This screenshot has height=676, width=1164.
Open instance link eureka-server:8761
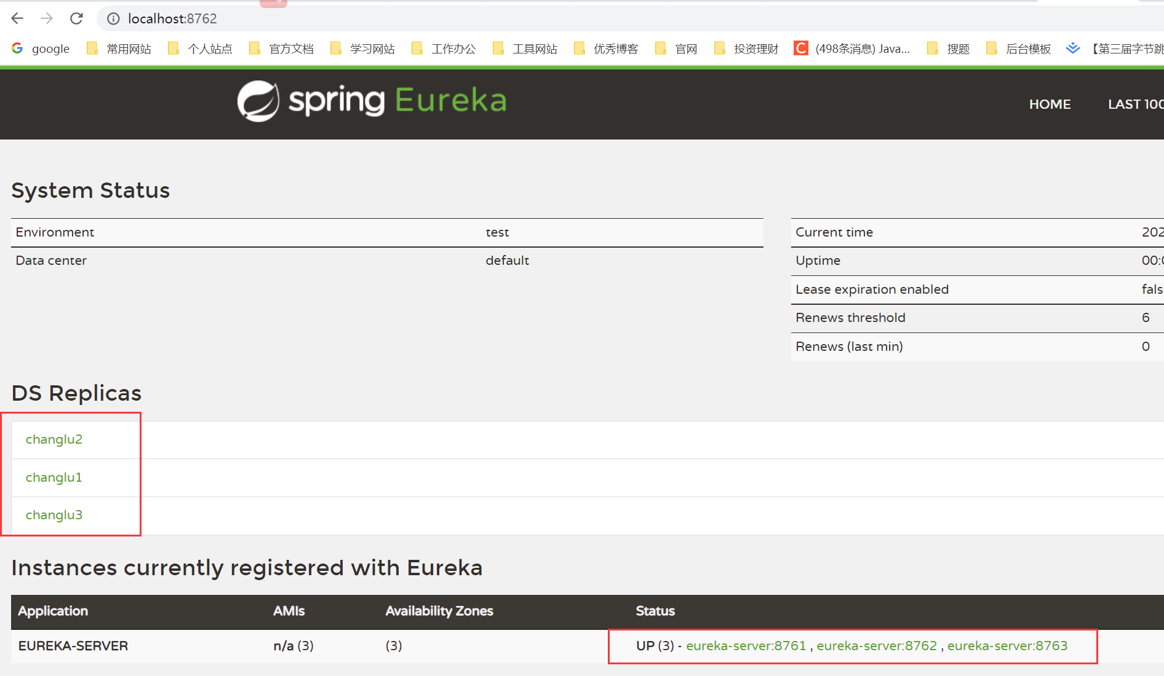746,646
